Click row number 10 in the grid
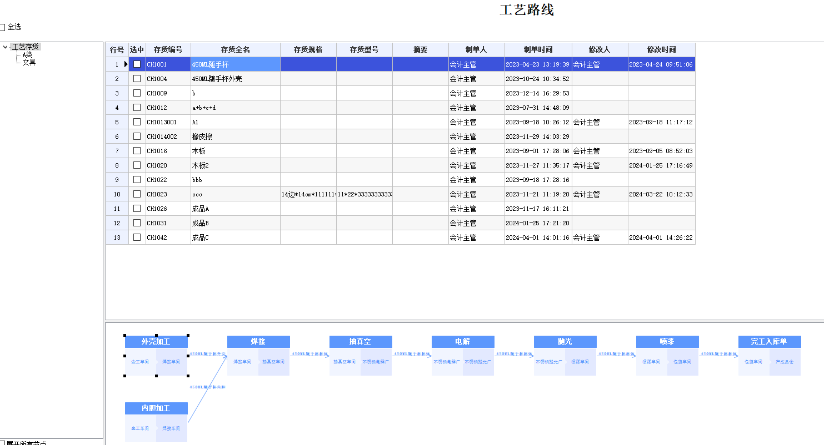The image size is (824, 445). coord(117,194)
